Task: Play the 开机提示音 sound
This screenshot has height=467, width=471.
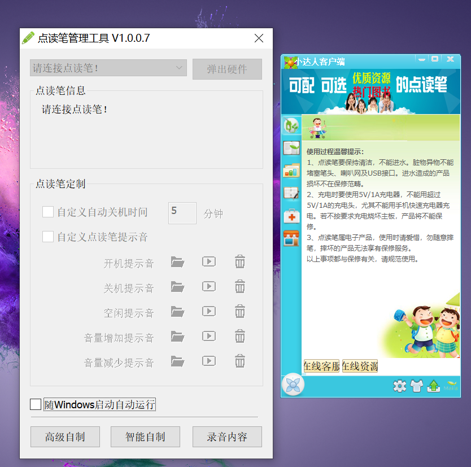Action: (208, 261)
